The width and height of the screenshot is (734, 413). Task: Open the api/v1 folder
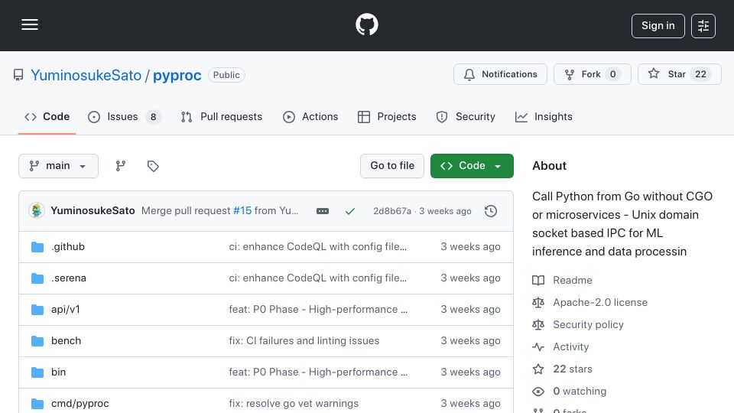point(66,310)
